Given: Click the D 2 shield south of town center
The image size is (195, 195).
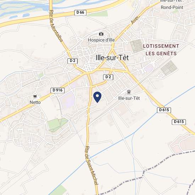Looking at the screenshot, I should click(108, 77).
